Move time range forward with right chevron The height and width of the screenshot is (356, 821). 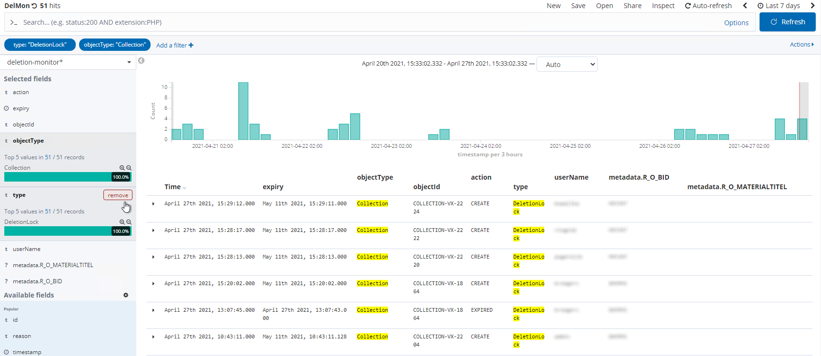[813, 6]
